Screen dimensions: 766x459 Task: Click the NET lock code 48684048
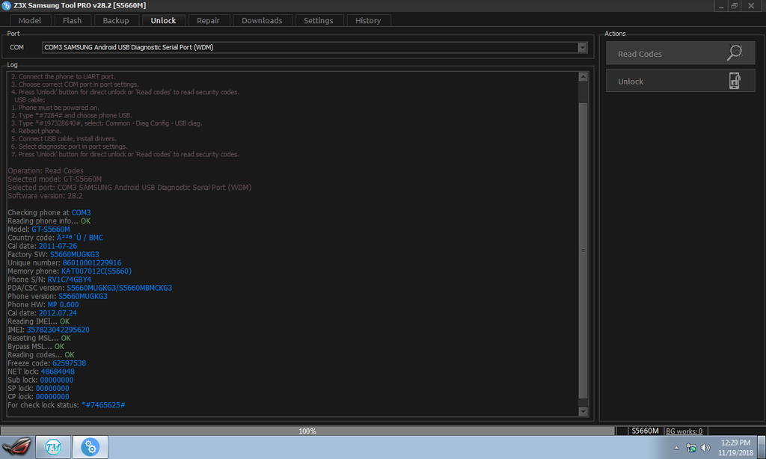(58, 372)
